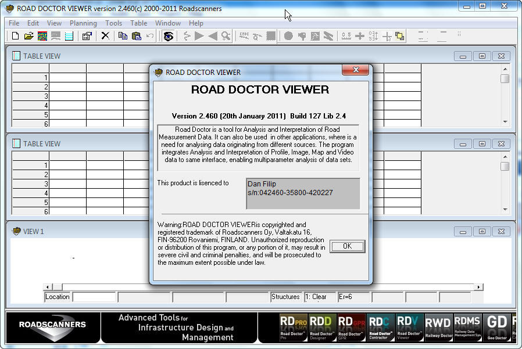Click the play backward arrow icon

[212, 35]
